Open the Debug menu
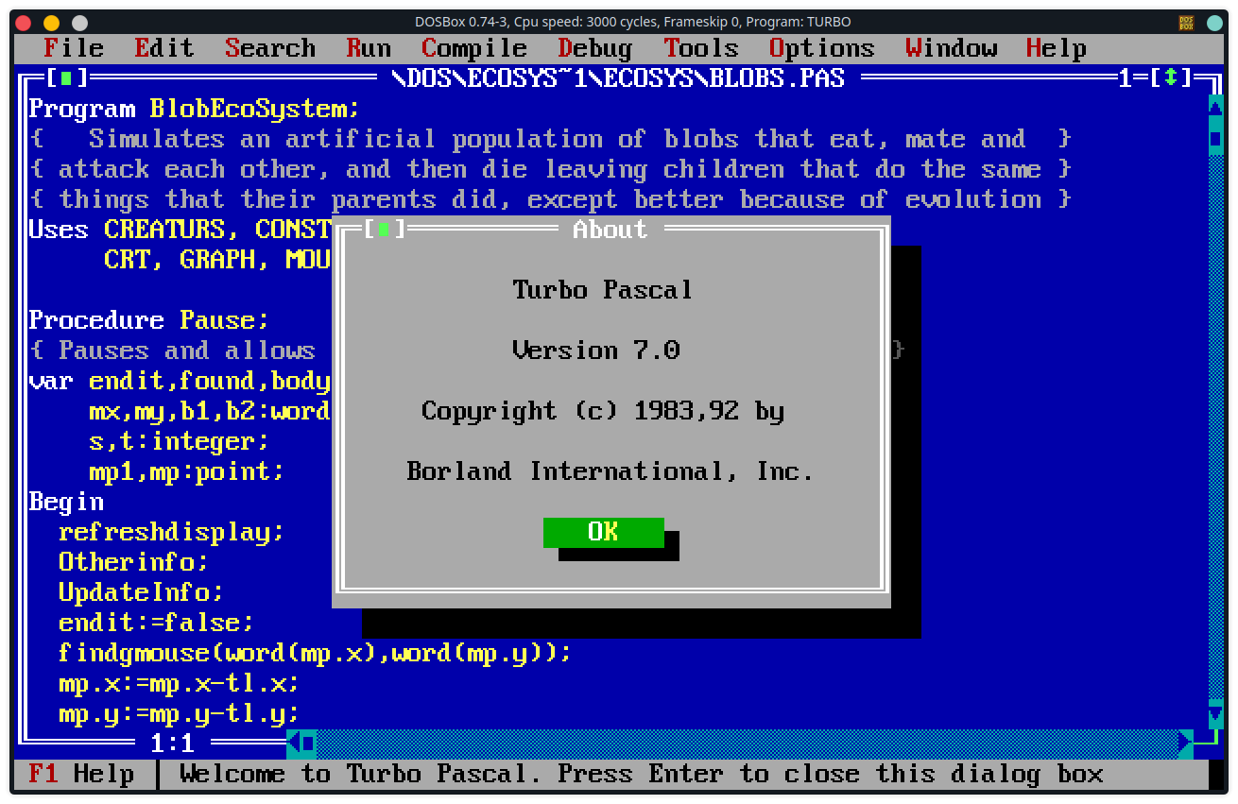1238x804 pixels. coord(595,48)
